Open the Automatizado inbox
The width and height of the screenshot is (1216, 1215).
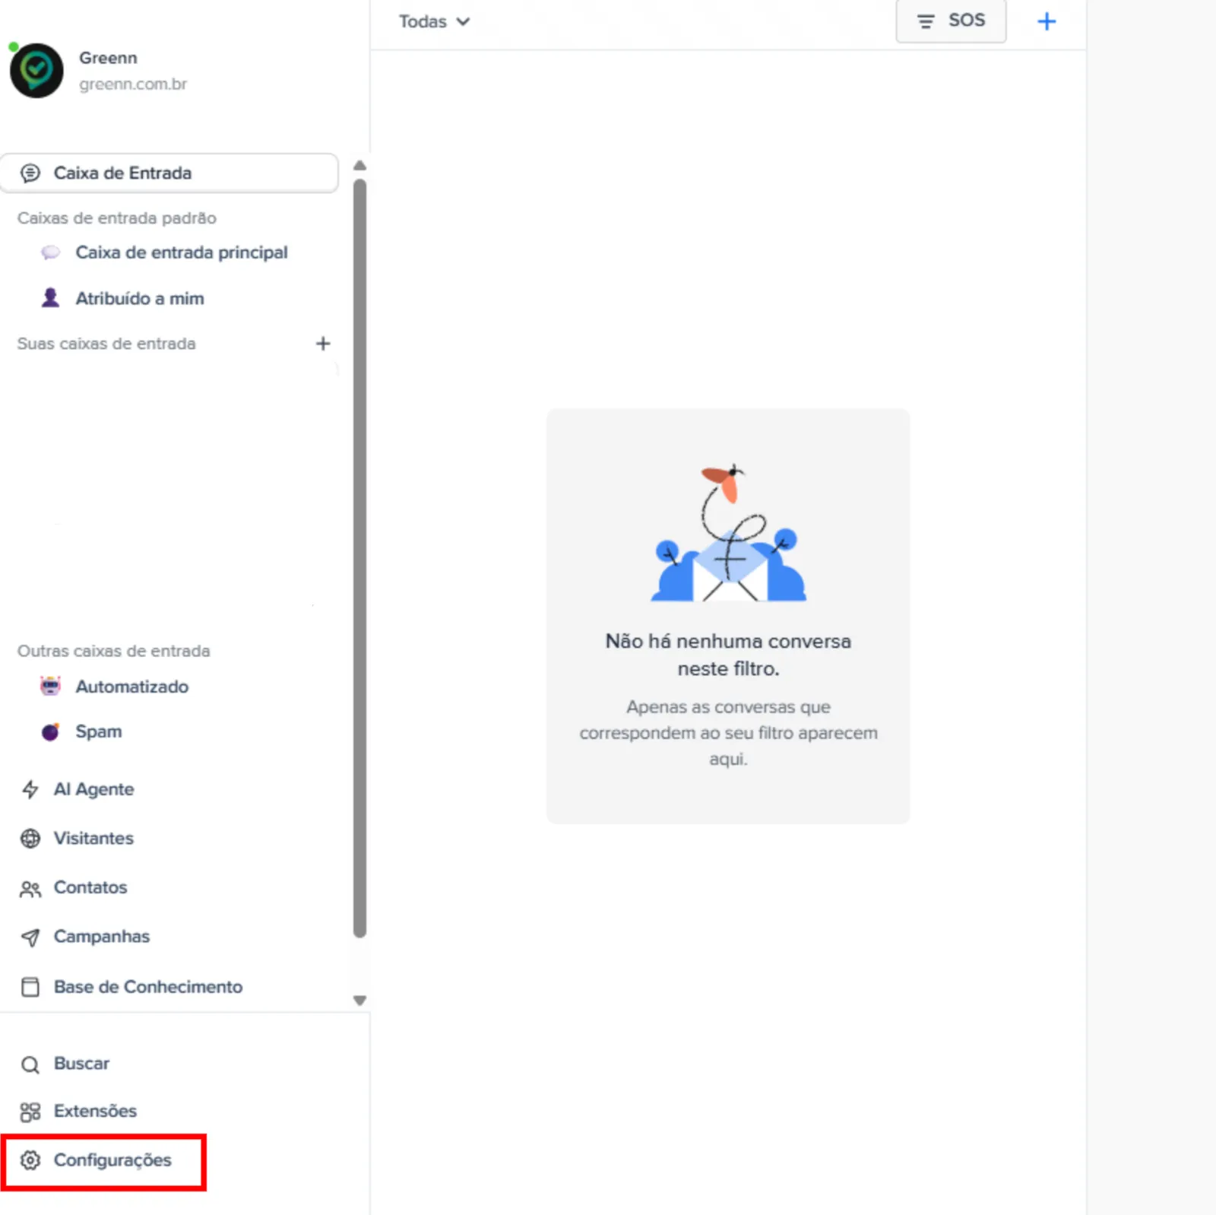coord(131,687)
